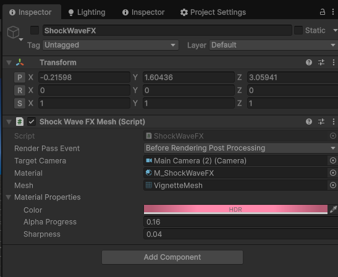Toggle the Static checkbox

pyautogui.click(x=298, y=30)
